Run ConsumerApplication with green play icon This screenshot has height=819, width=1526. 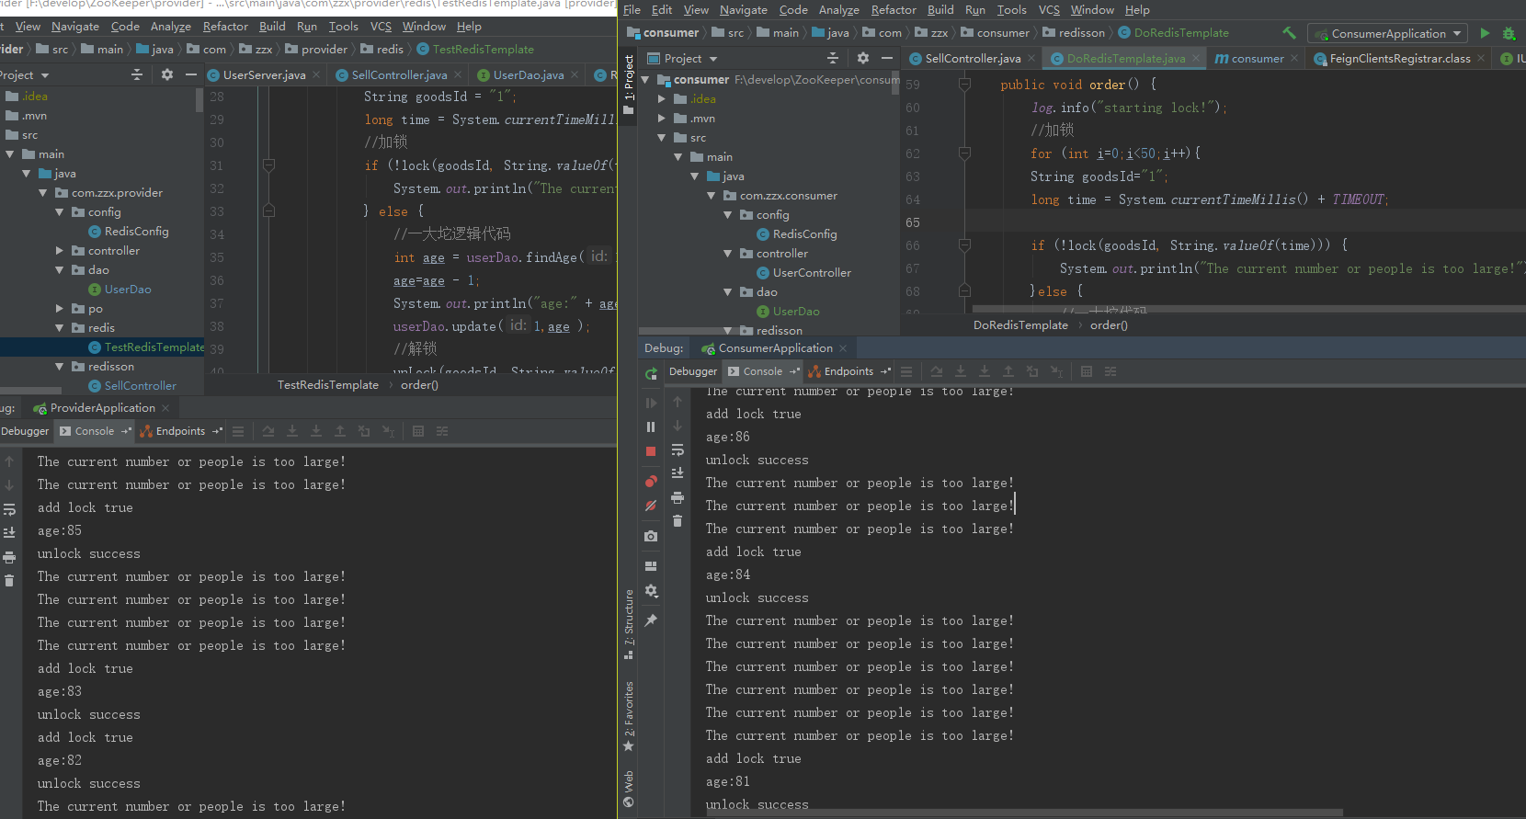click(1485, 33)
